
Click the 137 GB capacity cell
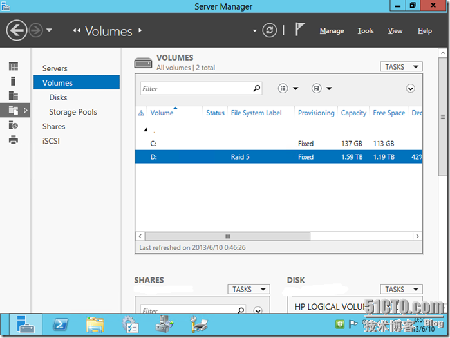point(352,144)
